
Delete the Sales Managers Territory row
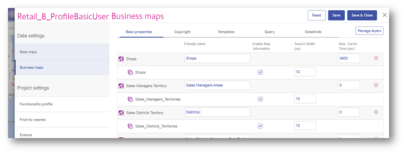(376, 85)
